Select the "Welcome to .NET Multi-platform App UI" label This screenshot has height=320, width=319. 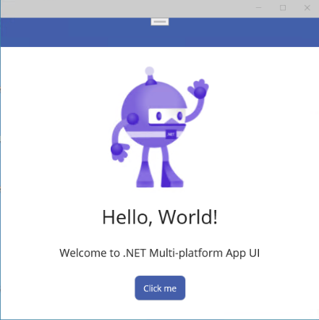(x=160, y=253)
